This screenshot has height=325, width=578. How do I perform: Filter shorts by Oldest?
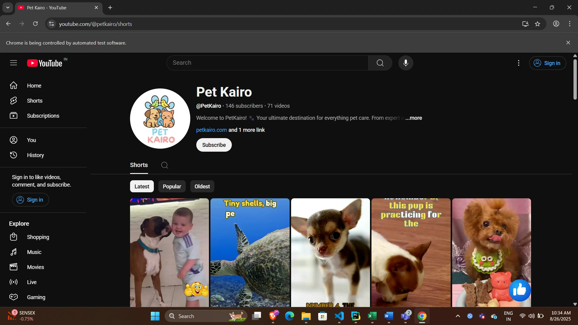[x=202, y=187]
